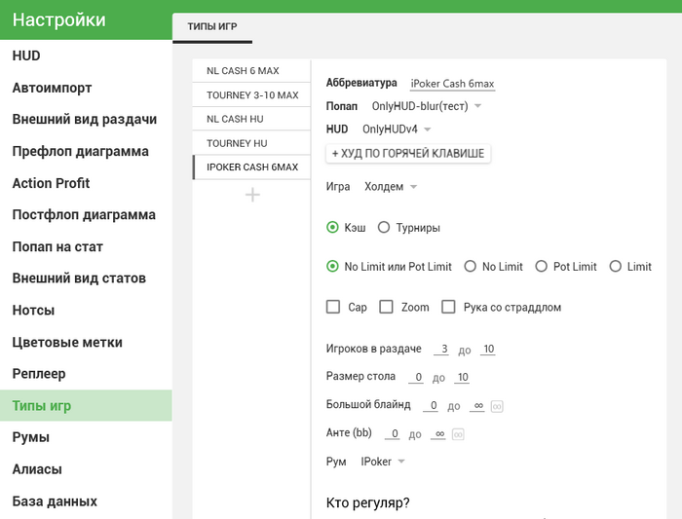
Task: Click the Настройки header title
Action: (x=59, y=20)
